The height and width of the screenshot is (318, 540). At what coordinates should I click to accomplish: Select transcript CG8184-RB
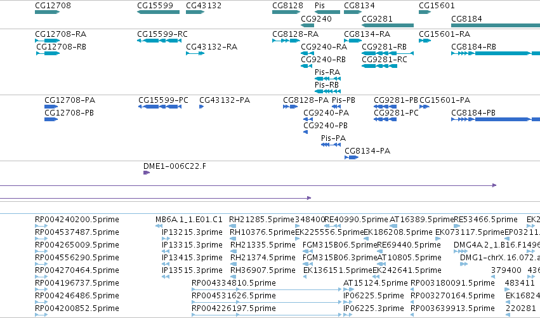[496, 53]
